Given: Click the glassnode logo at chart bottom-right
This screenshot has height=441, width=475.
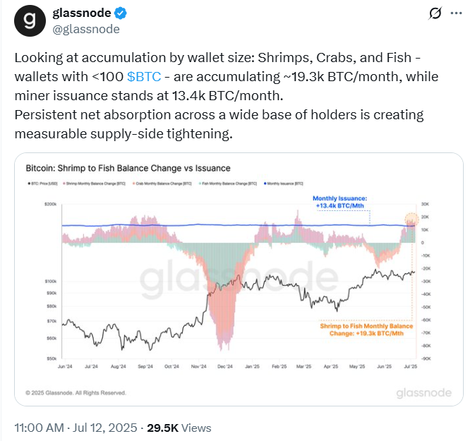Looking at the screenshot, I should click(423, 393).
